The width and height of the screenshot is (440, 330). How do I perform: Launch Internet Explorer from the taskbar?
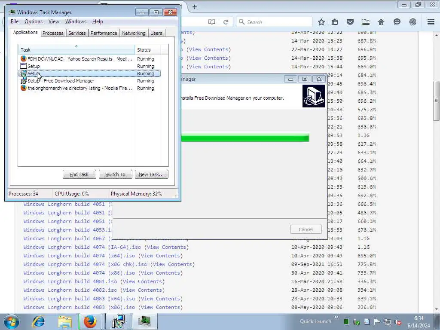point(38,321)
